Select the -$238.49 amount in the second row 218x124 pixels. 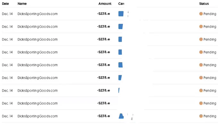104,26
